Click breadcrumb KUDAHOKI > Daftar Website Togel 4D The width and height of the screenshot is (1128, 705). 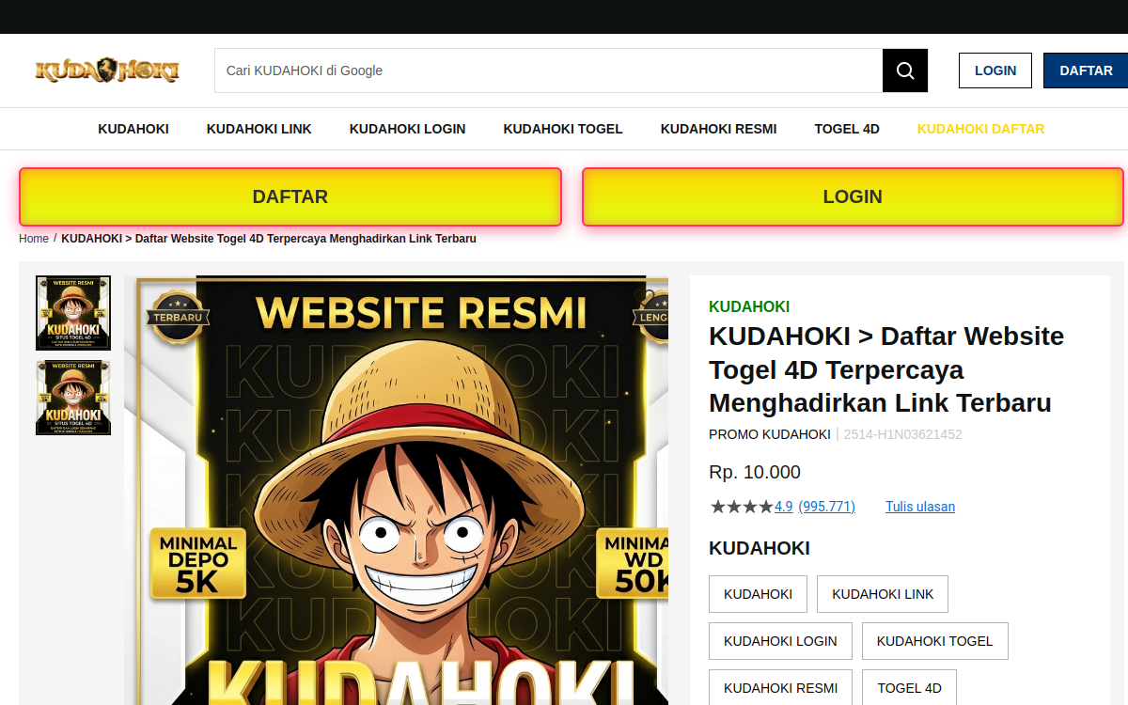[x=269, y=239]
